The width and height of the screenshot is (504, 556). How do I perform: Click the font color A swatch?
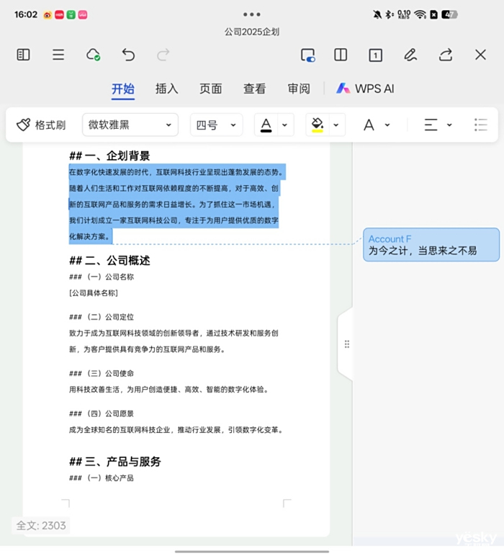coord(266,125)
